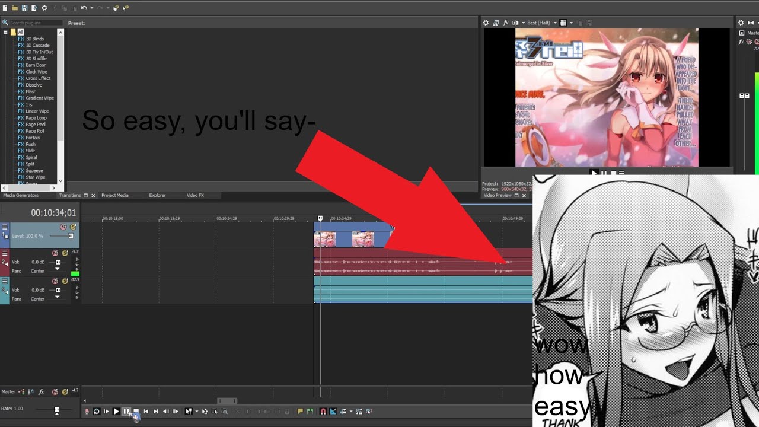Click the plug-in list scroll down arrow
This screenshot has height=427, width=759.
[x=60, y=181]
